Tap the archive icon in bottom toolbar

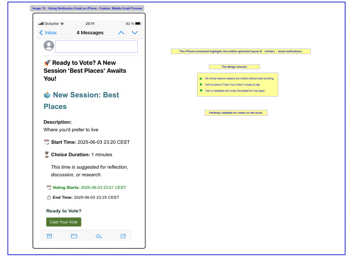click(50, 236)
